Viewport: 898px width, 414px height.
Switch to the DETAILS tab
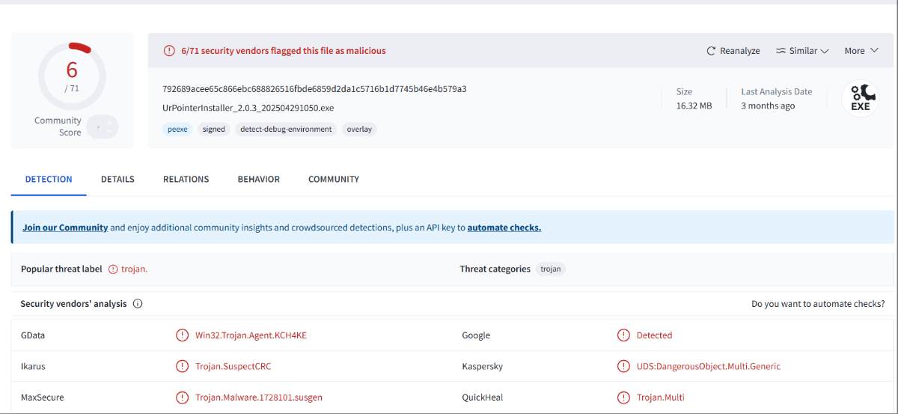pos(117,180)
